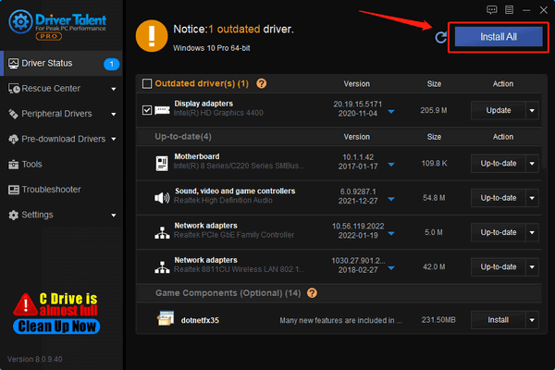Viewport: 555px width, 370px height.
Task: Open Motherboard Up-to-date action dropdown
Action: (x=532, y=164)
